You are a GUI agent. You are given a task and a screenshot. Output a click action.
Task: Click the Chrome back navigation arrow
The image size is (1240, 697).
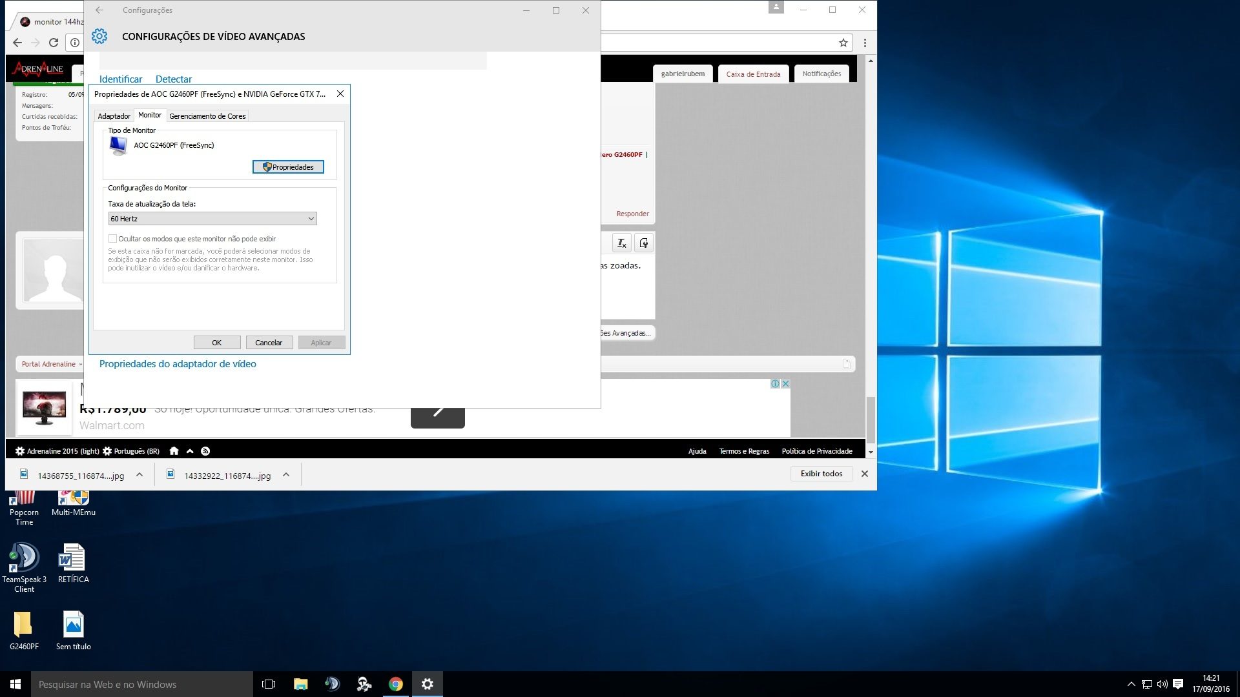pos(17,43)
